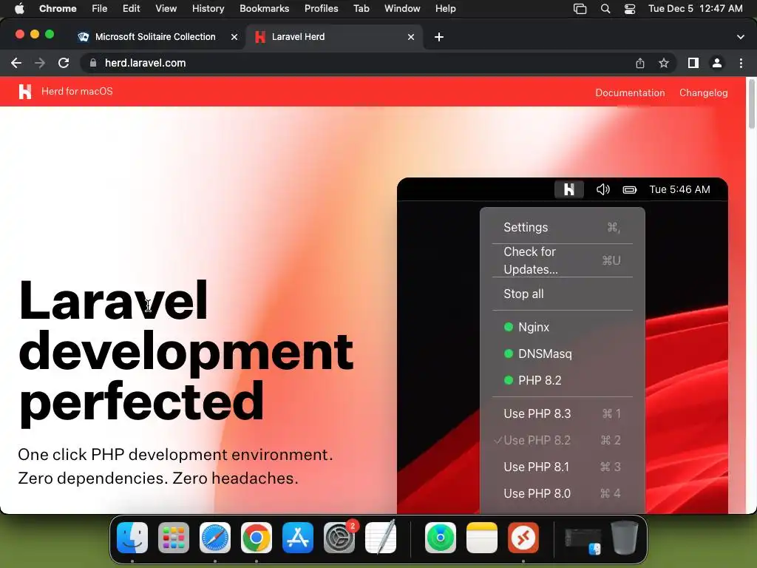
Task: Open TextEdit from the Dock
Action: (381, 537)
